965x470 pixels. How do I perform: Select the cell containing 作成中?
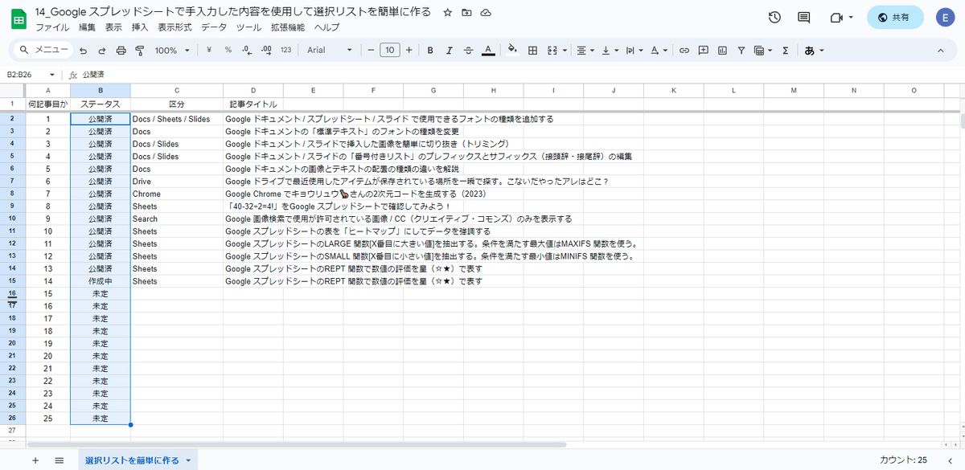click(x=101, y=281)
